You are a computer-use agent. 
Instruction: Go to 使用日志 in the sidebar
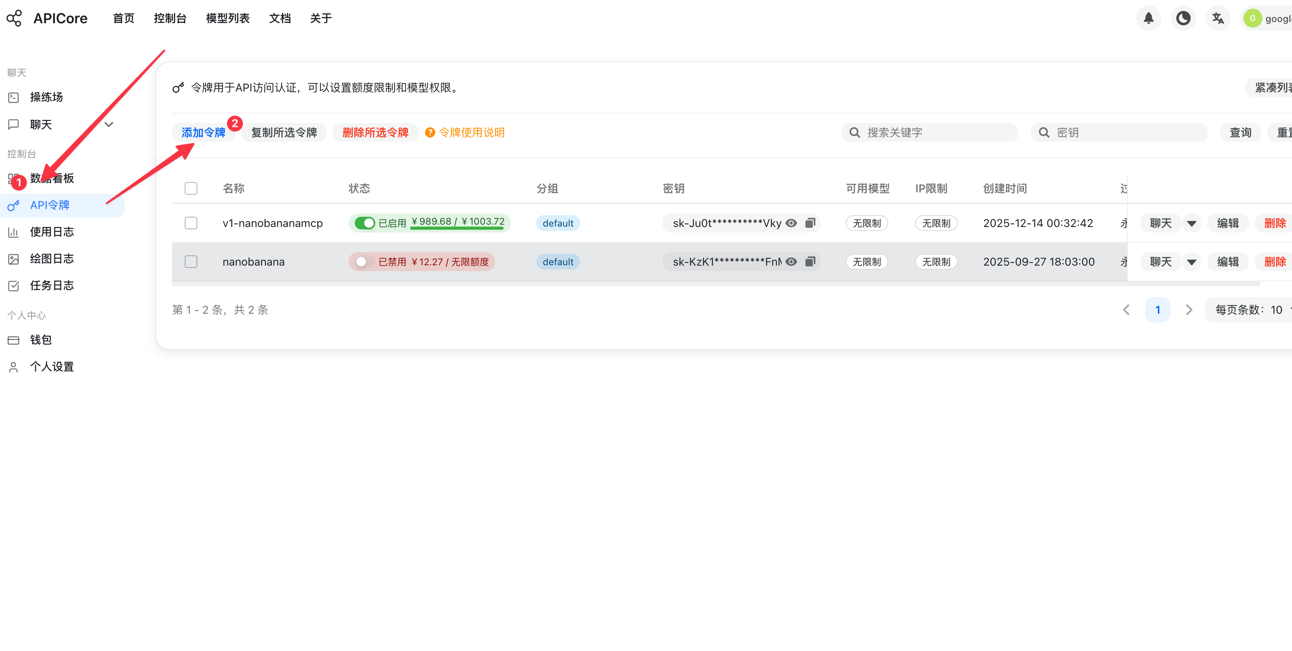(52, 232)
